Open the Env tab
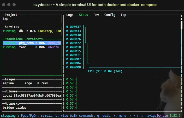Screen dimensions: 184x118 point(97,15)
